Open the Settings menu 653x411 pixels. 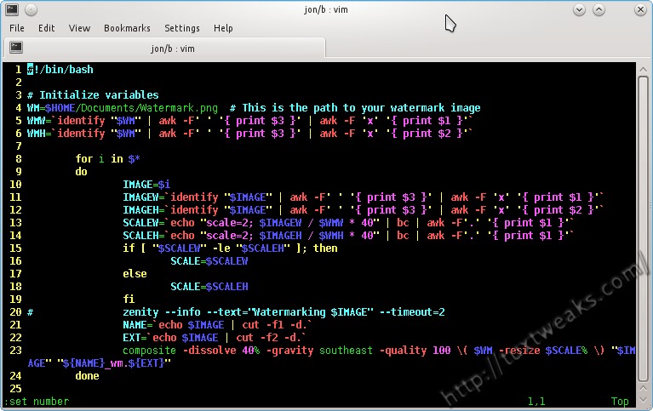click(182, 28)
